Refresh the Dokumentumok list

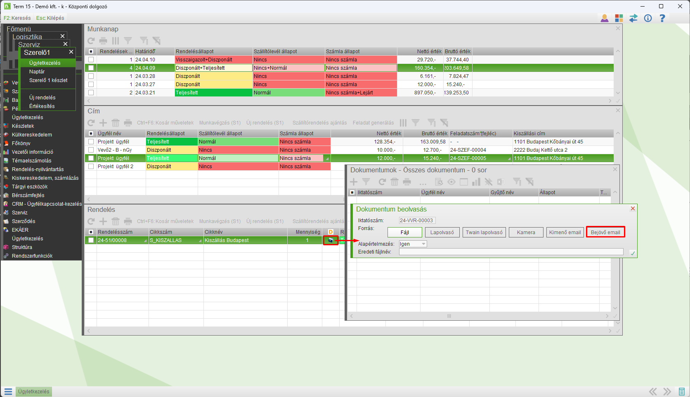[x=382, y=182]
